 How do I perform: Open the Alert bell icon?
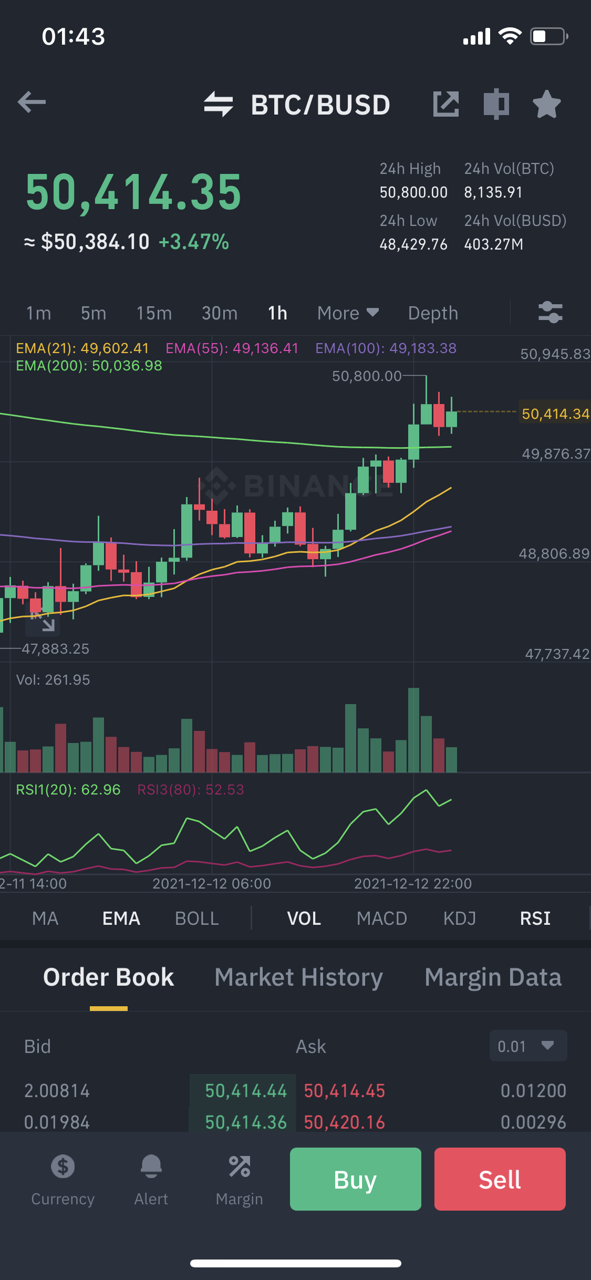pyautogui.click(x=151, y=1167)
